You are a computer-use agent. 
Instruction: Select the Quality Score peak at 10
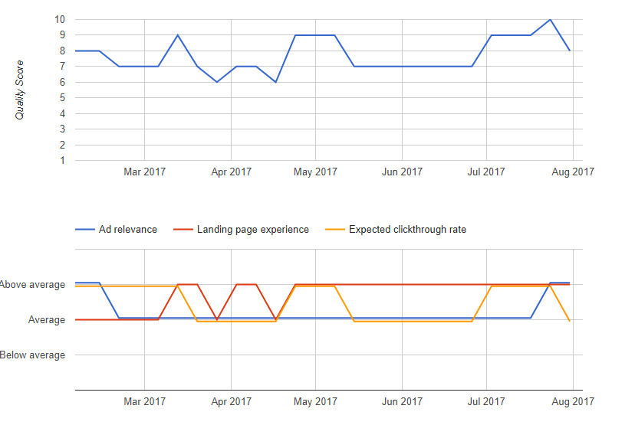(x=550, y=20)
